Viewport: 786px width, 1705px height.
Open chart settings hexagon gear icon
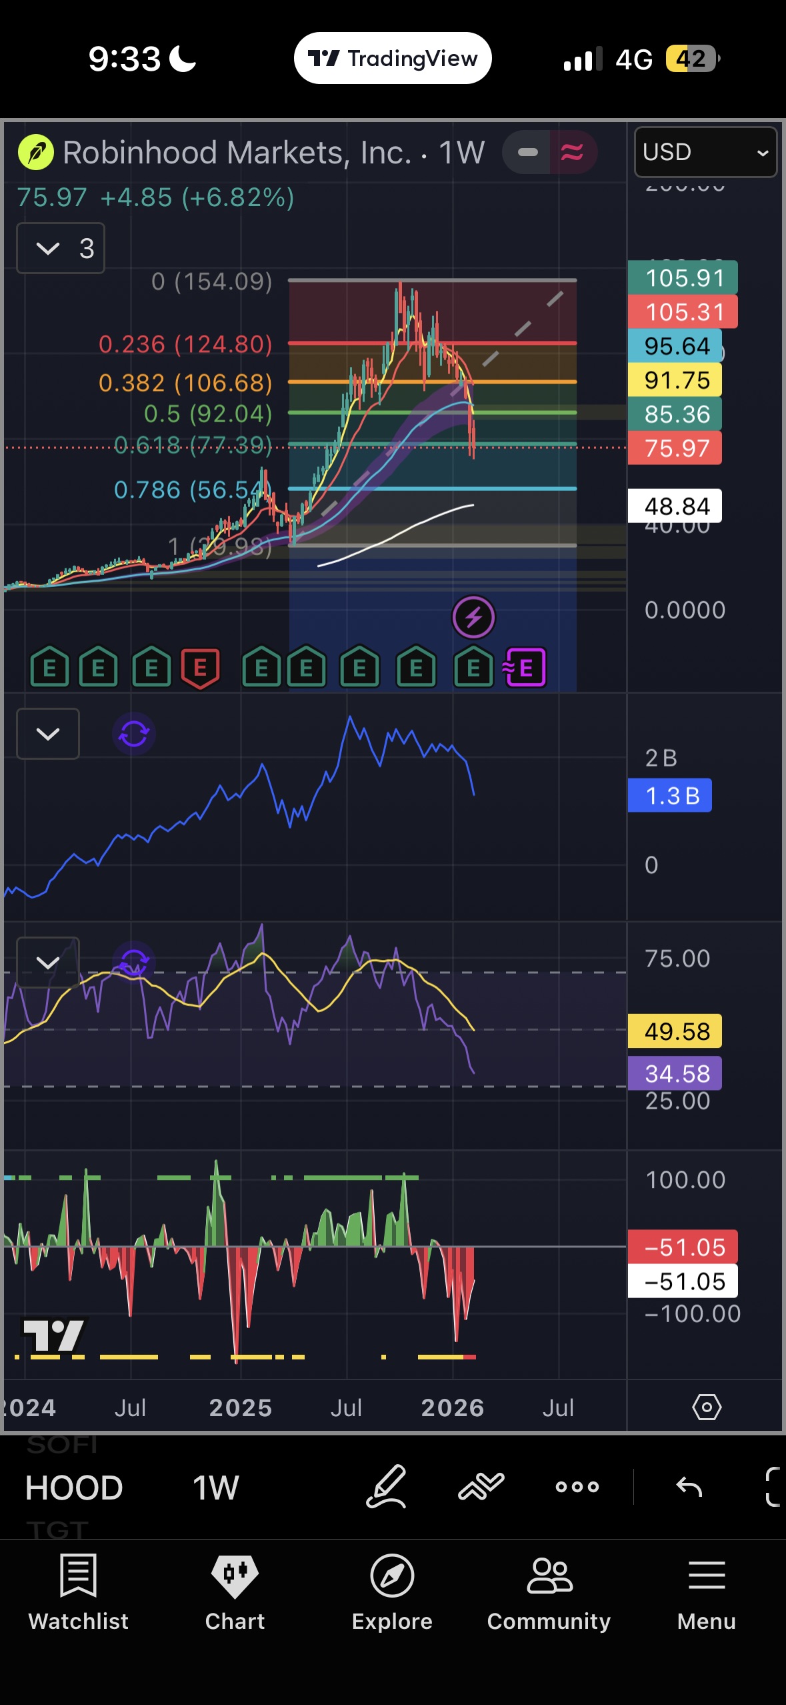(706, 1407)
